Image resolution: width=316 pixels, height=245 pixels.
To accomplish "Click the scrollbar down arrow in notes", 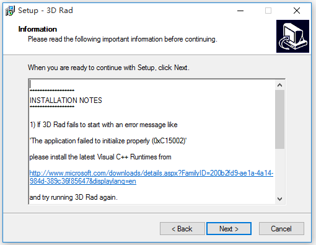I will tap(279, 199).
